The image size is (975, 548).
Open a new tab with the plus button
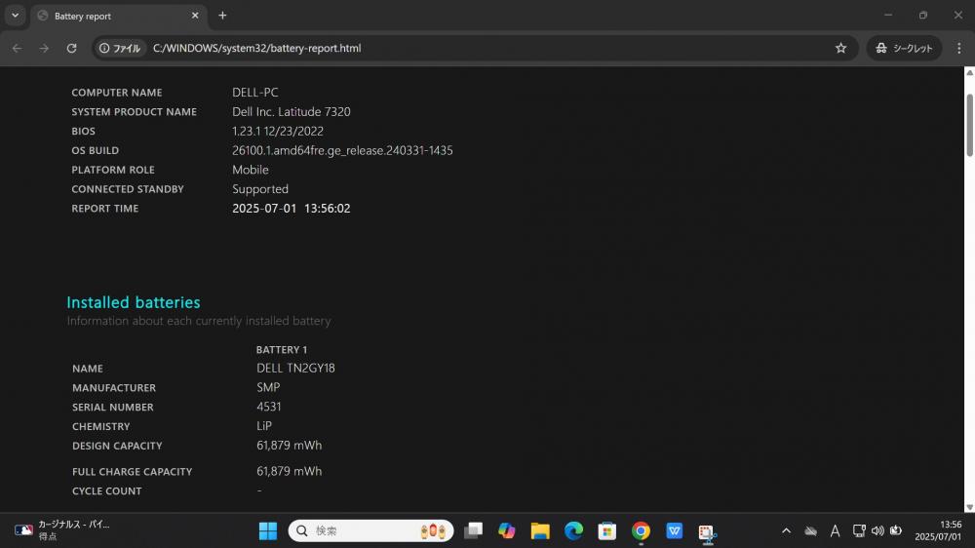222,16
